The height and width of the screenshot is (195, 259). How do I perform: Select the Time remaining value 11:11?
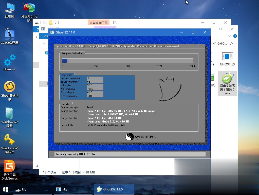click(95, 96)
